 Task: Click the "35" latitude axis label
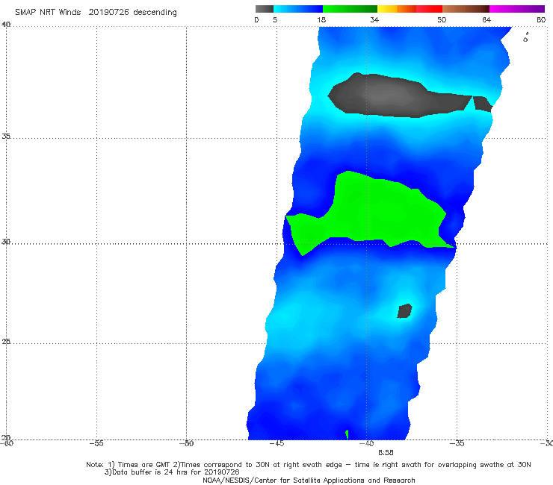click(x=6, y=137)
